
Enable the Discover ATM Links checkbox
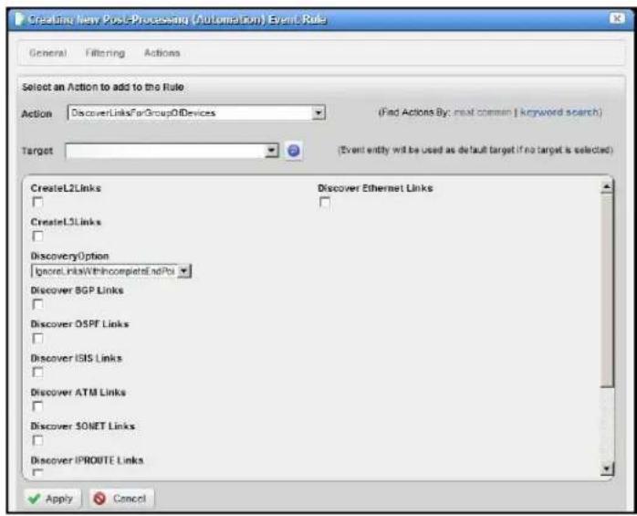click(37, 406)
